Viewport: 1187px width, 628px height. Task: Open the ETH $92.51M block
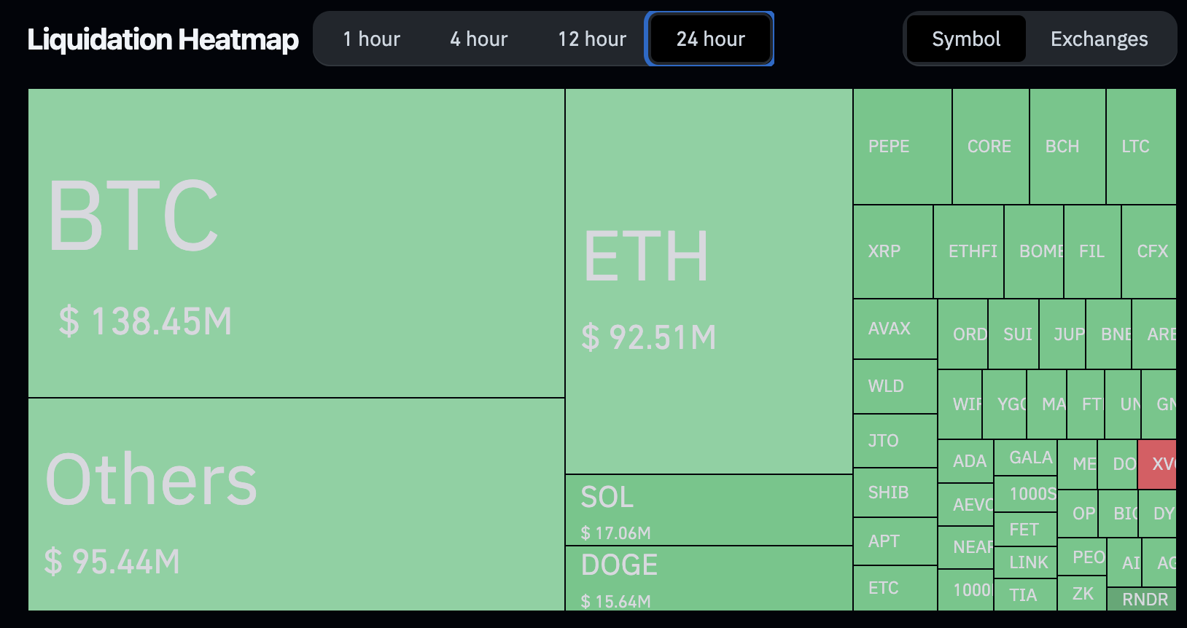click(709, 281)
